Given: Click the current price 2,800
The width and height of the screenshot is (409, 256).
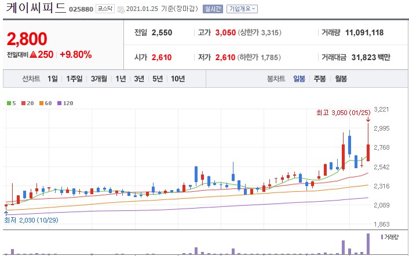Looking at the screenshot, I should [27, 39].
